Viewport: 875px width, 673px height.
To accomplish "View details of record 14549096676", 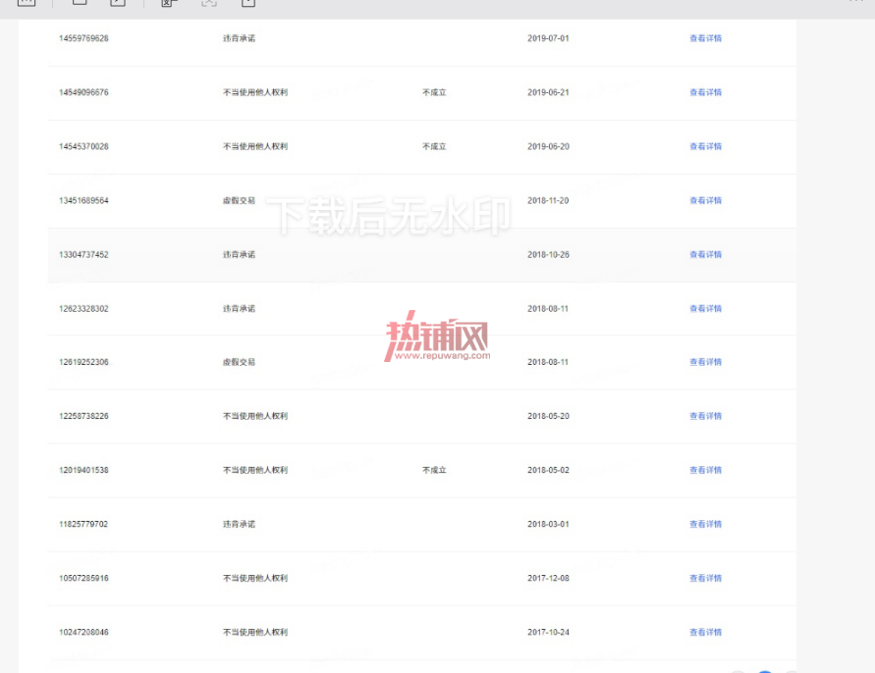I will [x=705, y=92].
